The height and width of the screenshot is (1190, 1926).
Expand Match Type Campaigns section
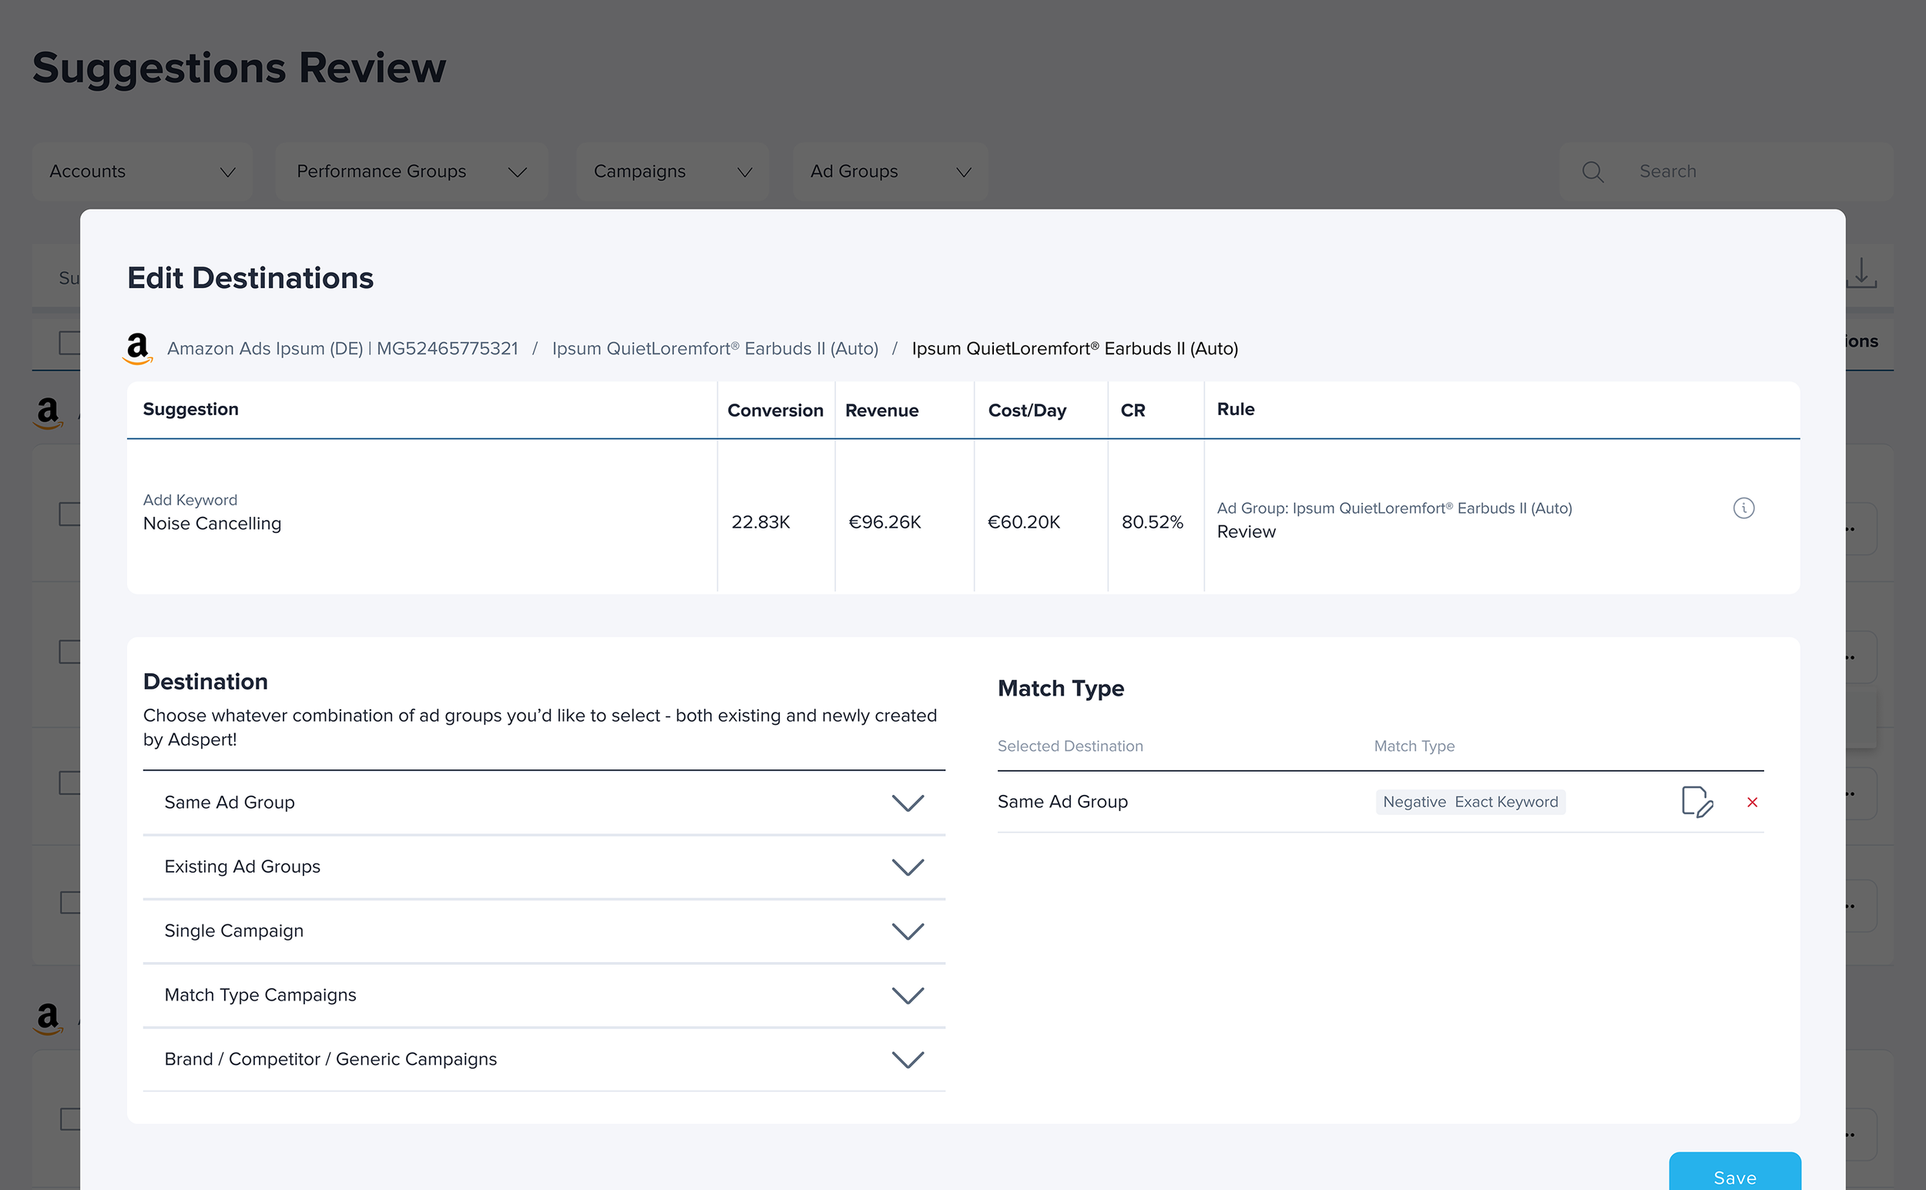907,995
